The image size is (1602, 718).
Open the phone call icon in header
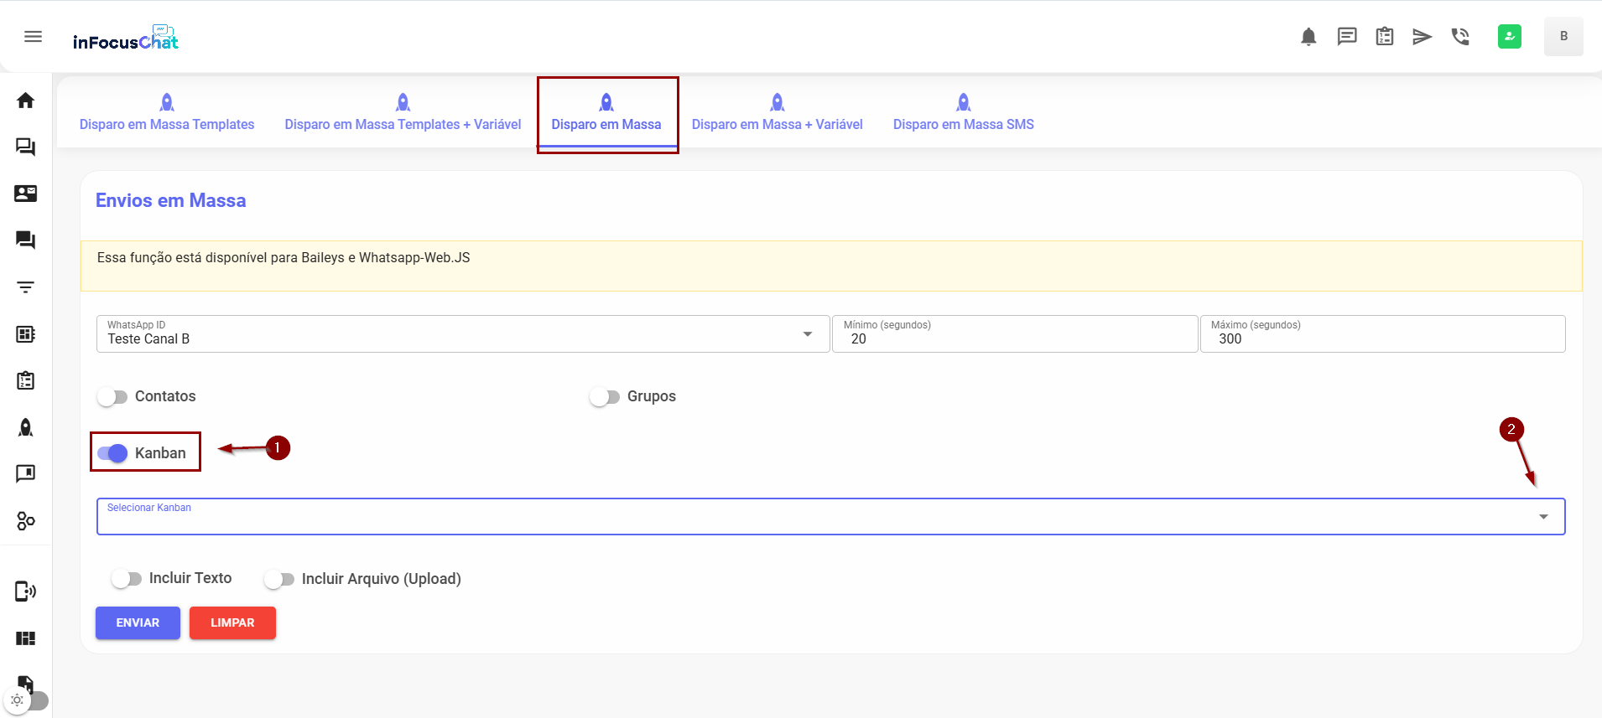[1460, 37]
